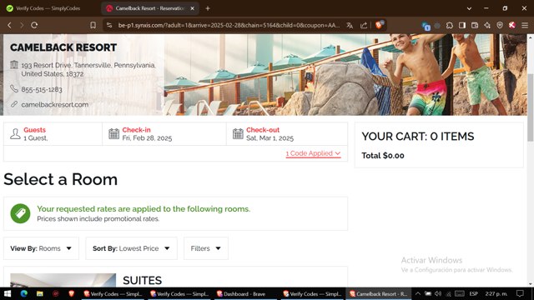The height and width of the screenshot is (300, 534).
Task: Click the SUITES room heading
Action: click(x=142, y=281)
